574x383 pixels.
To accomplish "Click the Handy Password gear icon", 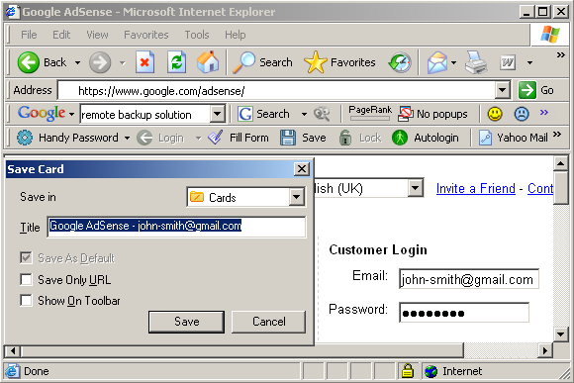I will tap(25, 138).
